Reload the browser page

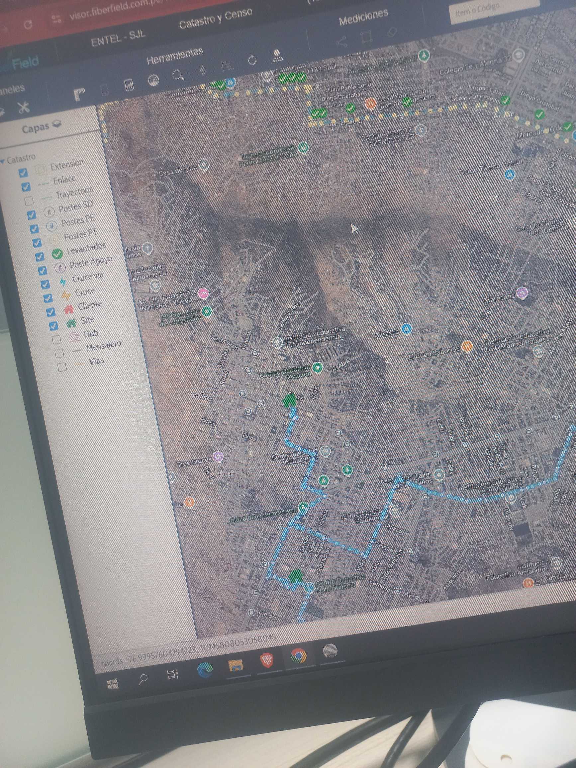click(29, 25)
